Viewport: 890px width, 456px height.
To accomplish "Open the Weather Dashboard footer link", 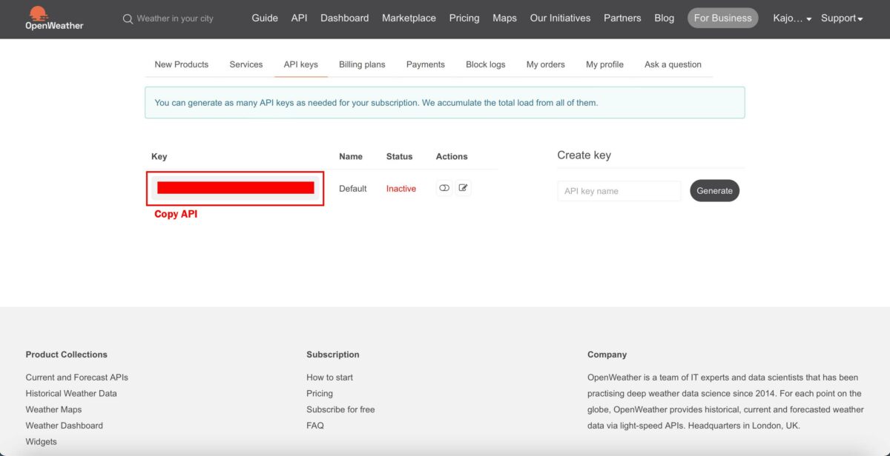I will coord(64,426).
